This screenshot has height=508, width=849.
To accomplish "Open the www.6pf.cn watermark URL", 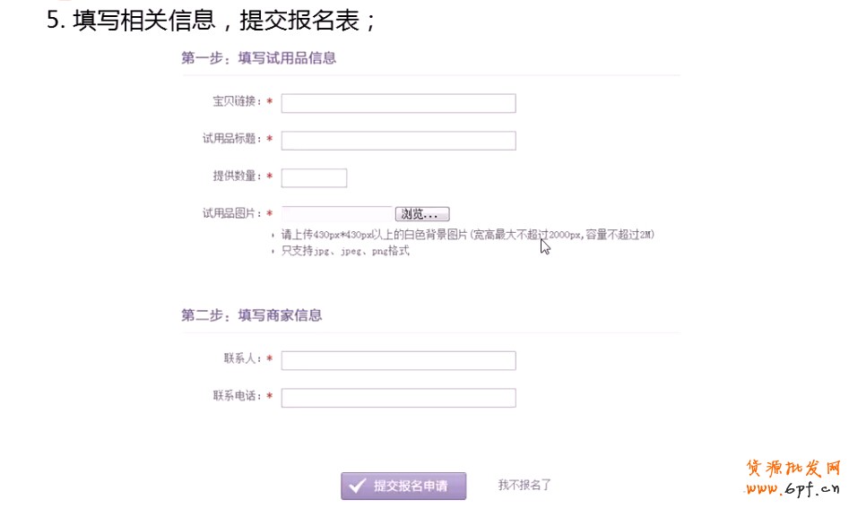I will pyautogui.click(x=792, y=490).
